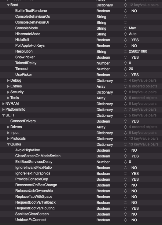
Task: Edit the Resolution value 2560x1080
Action: (138, 51)
